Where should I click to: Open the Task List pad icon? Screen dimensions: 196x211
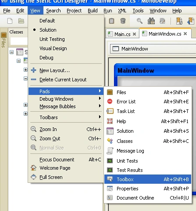[x=110, y=111]
